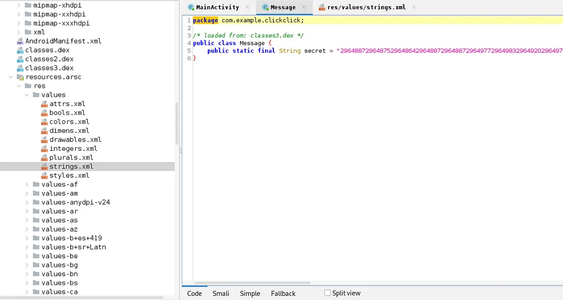Viewport: 563px width, 300px height.
Task: Expand the mipmap-xxhdpi folder
Action: 18,14
